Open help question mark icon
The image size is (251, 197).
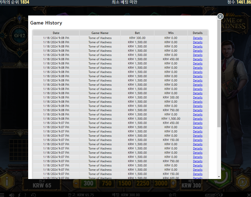pyautogui.click(x=25, y=195)
